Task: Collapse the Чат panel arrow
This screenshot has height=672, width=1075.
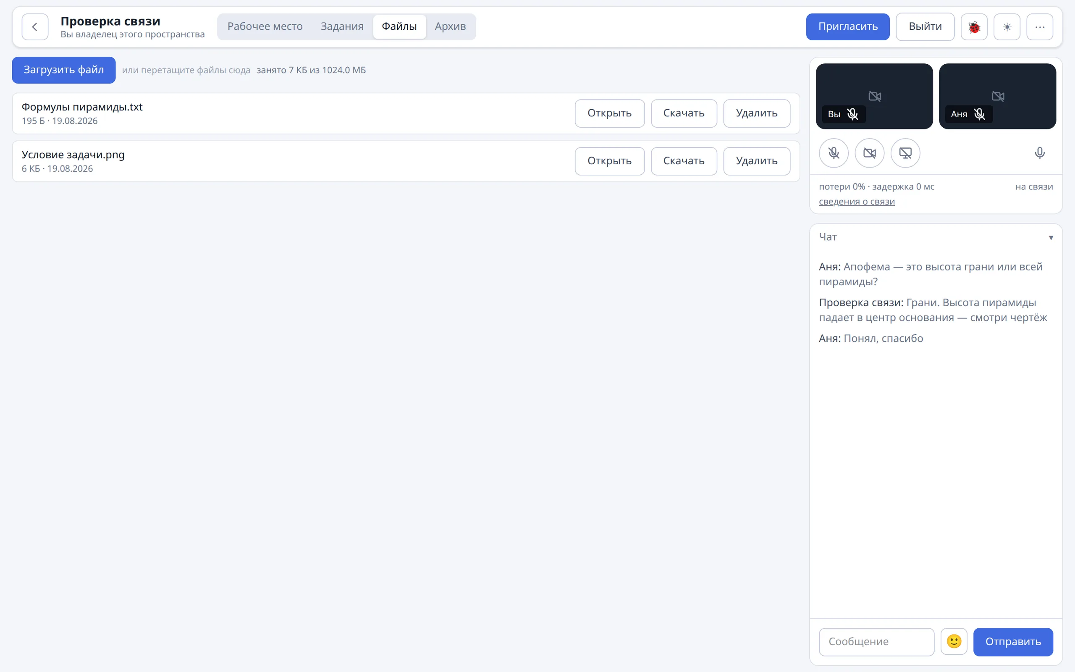Action: click(1051, 237)
